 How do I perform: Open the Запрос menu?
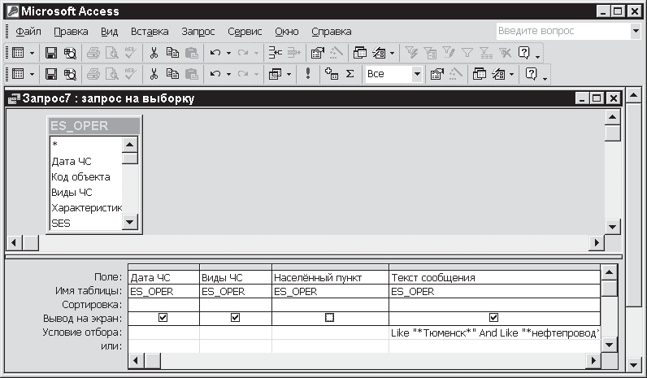pos(198,32)
